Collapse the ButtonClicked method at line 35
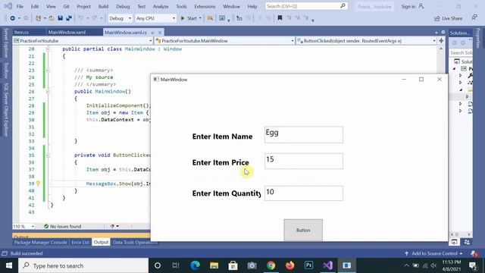 48,155
